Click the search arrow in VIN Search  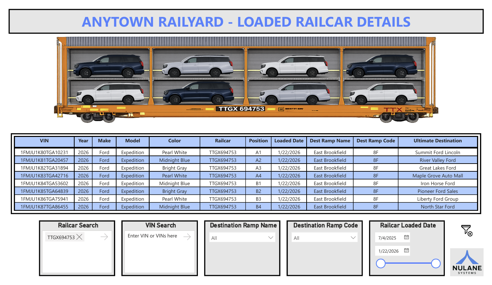187,236
